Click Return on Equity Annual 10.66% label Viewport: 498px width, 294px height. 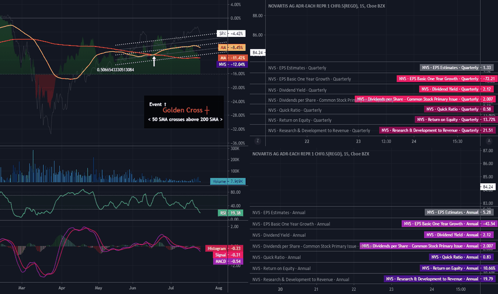(458, 268)
